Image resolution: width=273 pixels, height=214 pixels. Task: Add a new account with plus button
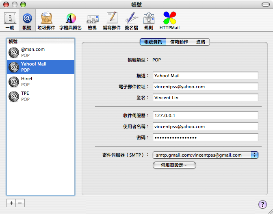[11, 203]
